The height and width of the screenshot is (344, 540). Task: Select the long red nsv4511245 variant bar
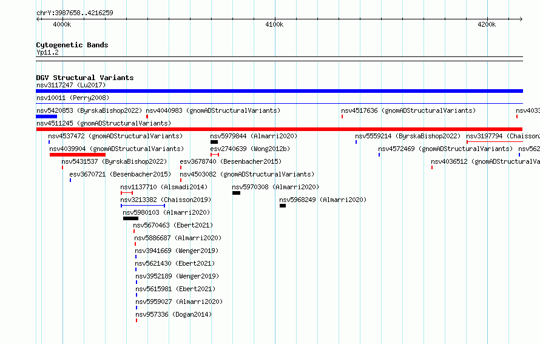(279, 129)
